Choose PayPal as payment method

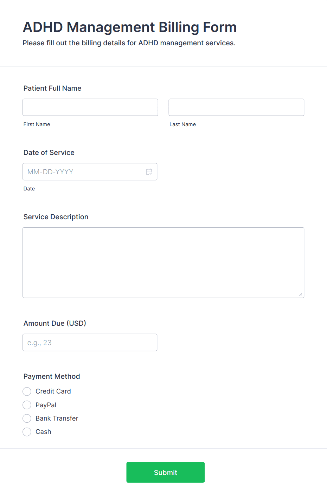tap(27, 405)
